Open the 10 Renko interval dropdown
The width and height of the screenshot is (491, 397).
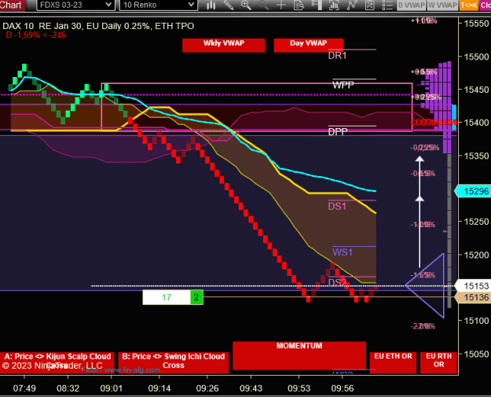pos(158,5)
